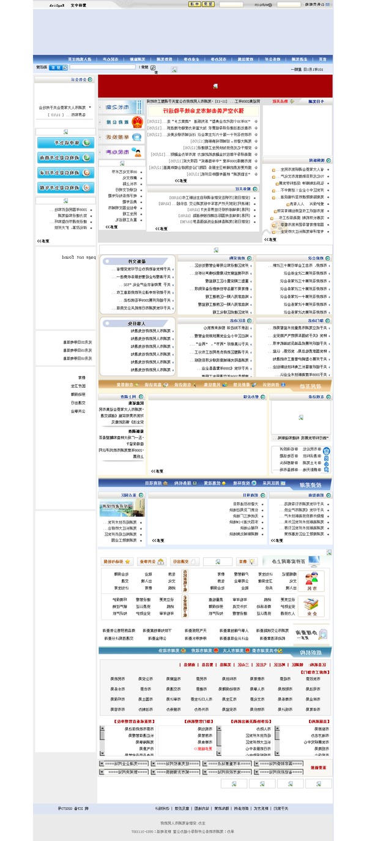The height and width of the screenshot is (841, 367).
Task: Click the 劳动与社保 star icon button
Action: (116, 561)
